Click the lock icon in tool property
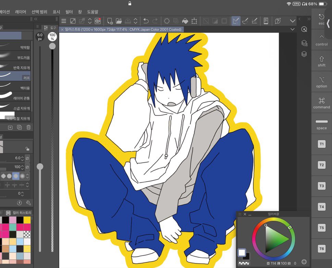Image resolution: width=332 pixels, height=268 pixels. [27, 149]
